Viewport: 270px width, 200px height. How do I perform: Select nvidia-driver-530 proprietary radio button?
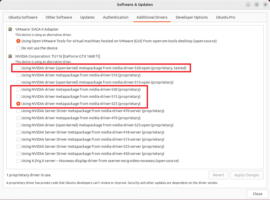[18, 89]
